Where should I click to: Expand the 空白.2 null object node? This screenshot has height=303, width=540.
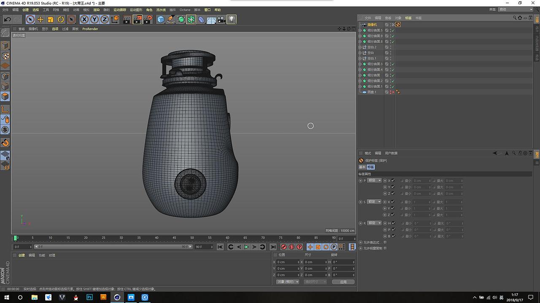[360, 47]
